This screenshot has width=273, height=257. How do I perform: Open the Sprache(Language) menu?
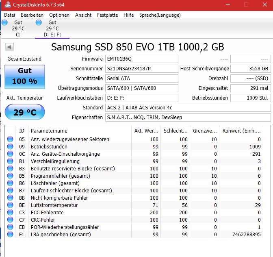point(160,15)
